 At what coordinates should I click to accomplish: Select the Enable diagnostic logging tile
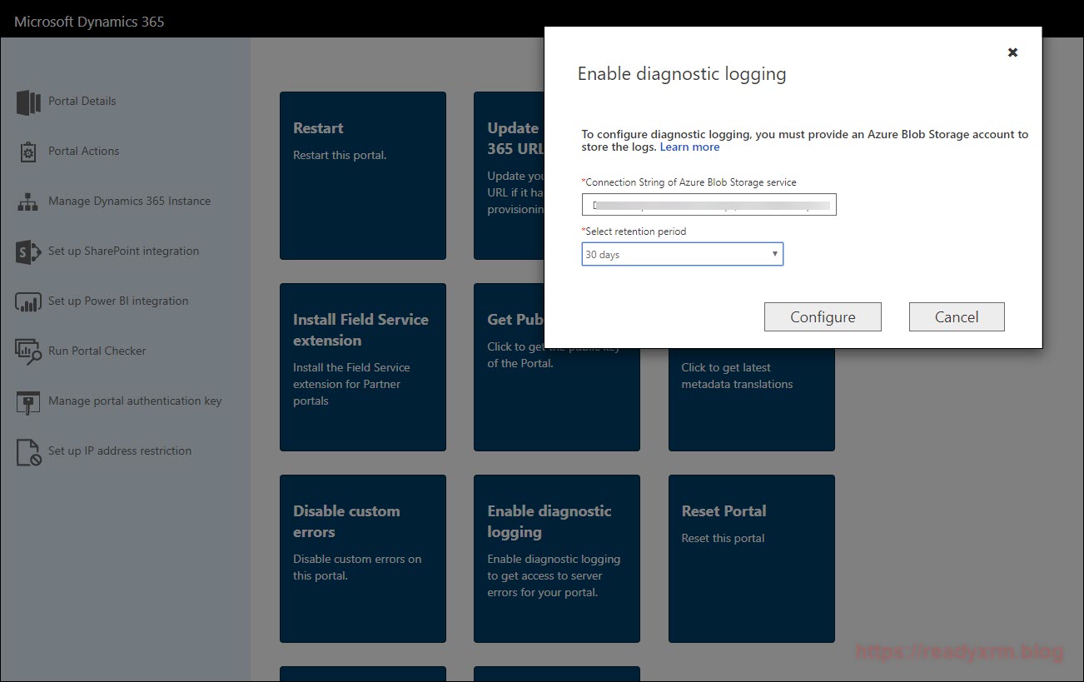pos(556,559)
